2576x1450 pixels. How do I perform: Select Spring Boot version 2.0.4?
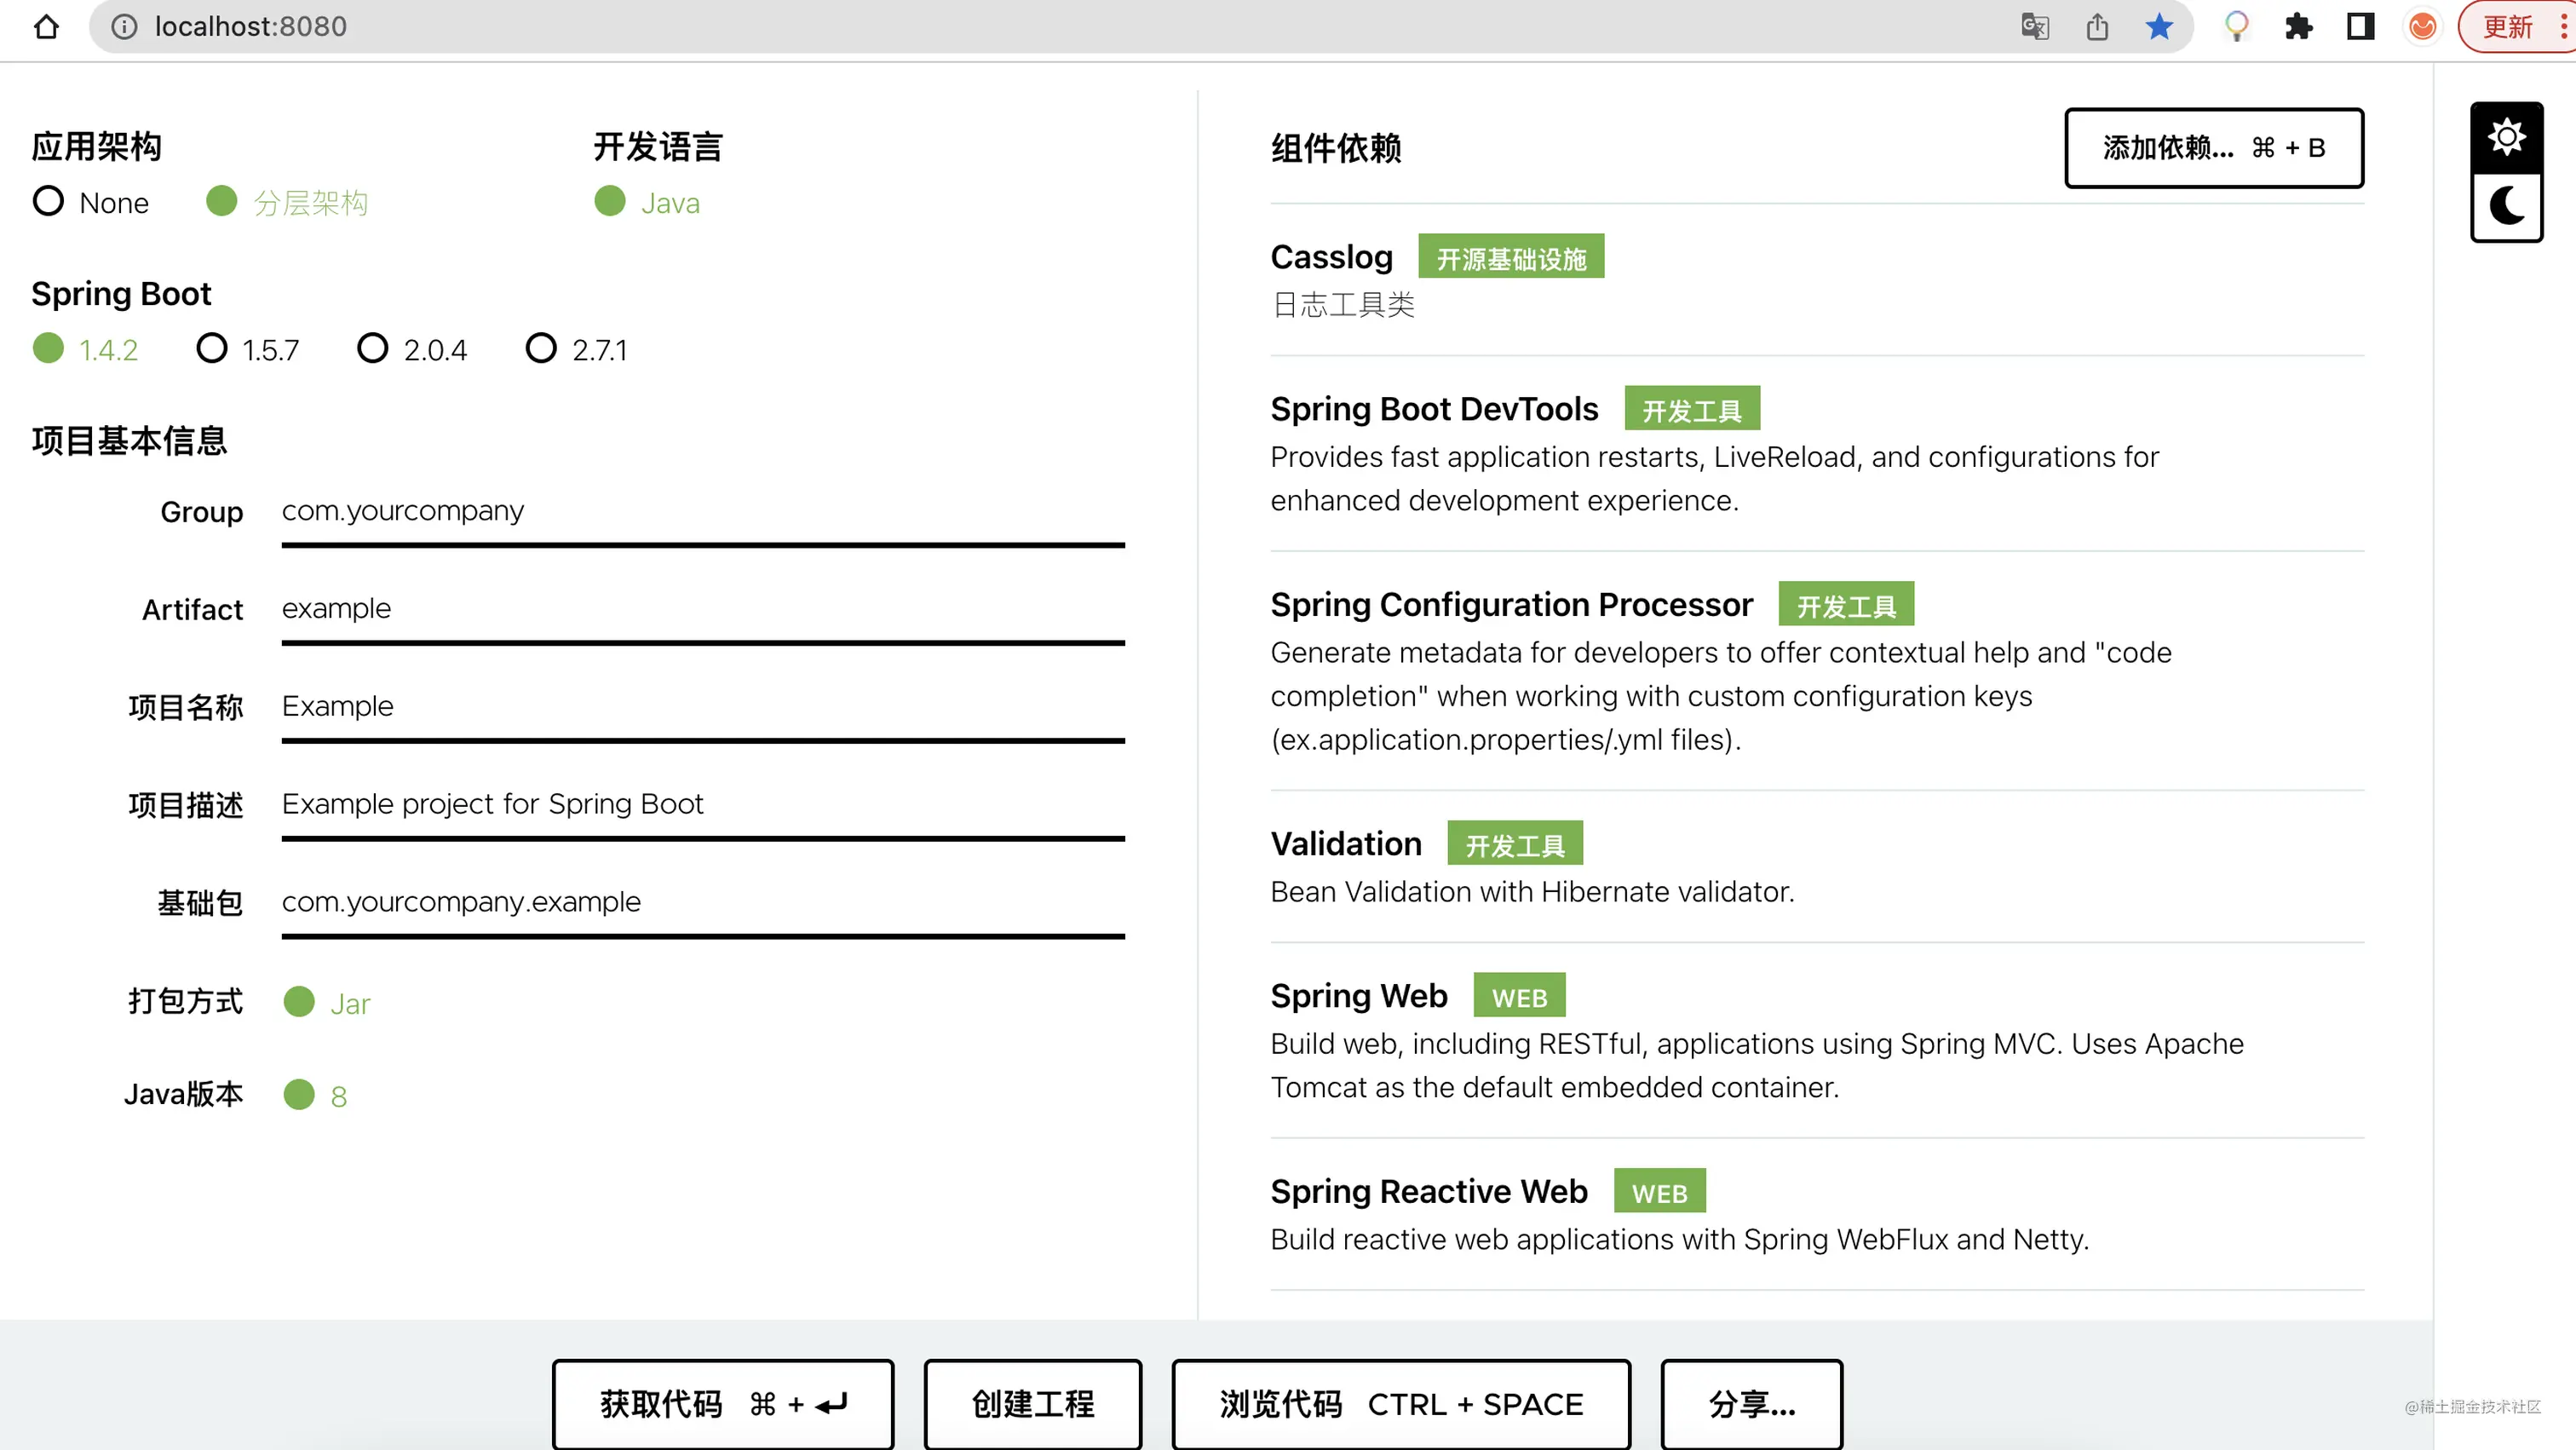[412, 349]
